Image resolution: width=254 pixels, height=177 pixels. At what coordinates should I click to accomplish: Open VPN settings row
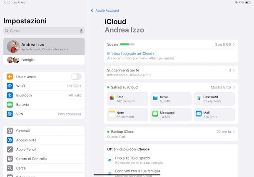(x=44, y=114)
